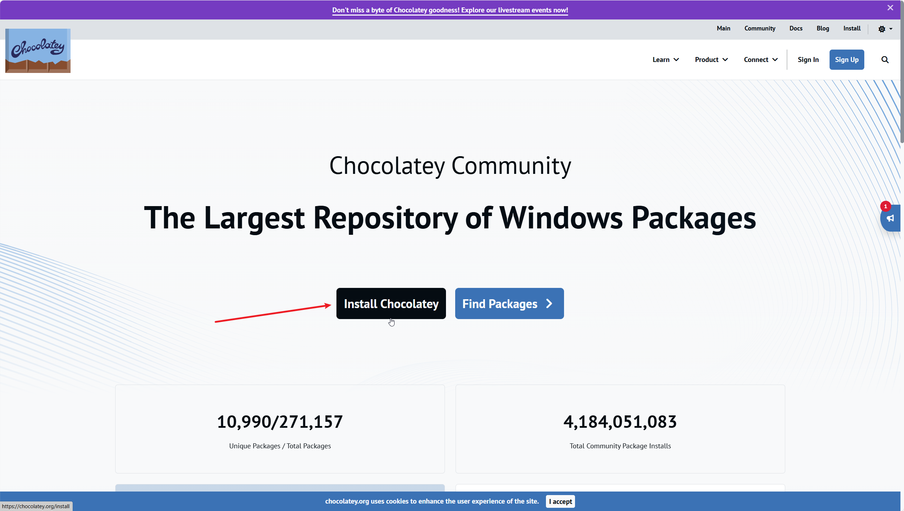Click the Chocolatey logo image
This screenshot has width=904, height=511.
[38, 51]
